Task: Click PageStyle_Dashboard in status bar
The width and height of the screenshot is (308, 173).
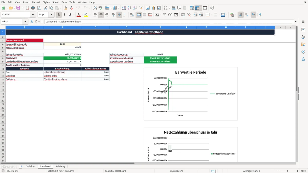Action: tap(115, 171)
